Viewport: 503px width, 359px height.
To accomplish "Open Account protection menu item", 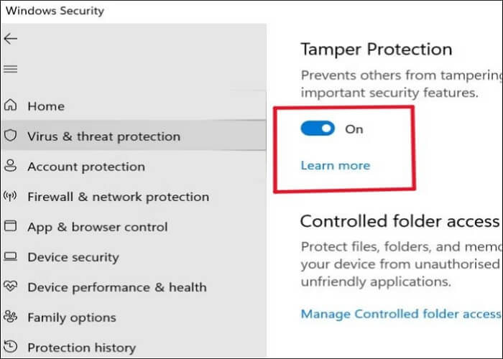I will [x=86, y=167].
